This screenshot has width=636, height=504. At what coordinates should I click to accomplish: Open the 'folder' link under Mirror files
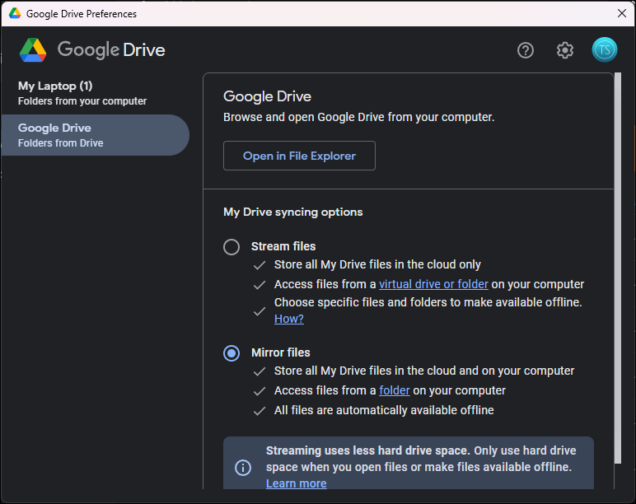tap(395, 390)
